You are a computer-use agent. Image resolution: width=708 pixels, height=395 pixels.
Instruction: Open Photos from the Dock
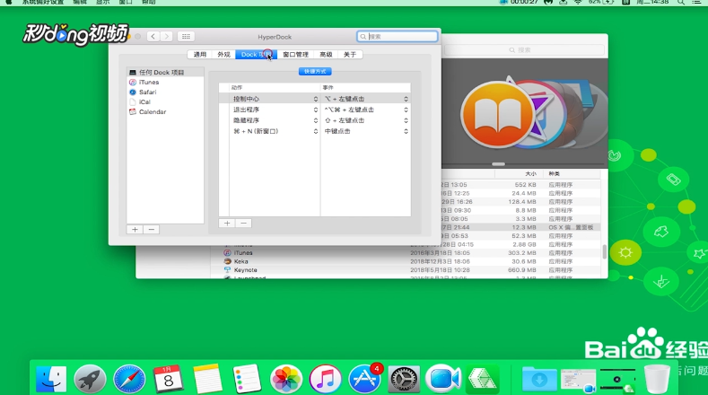(286, 378)
